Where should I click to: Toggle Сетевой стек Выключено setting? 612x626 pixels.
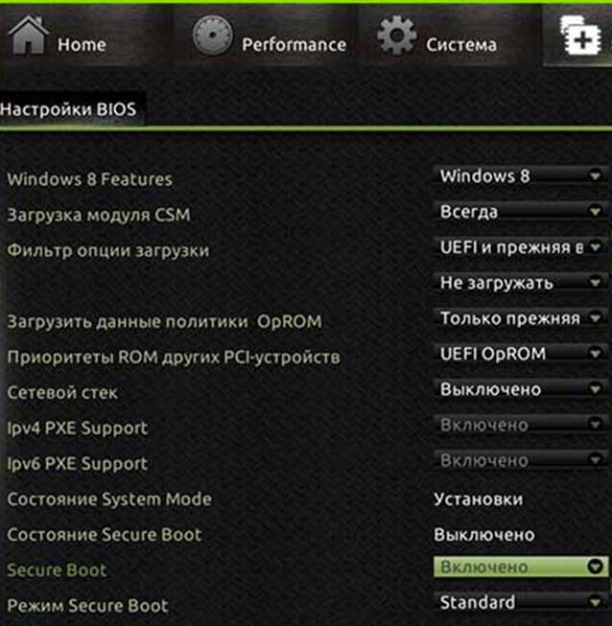521,389
